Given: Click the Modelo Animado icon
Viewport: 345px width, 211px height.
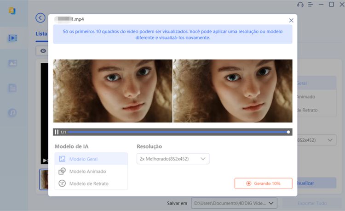Looking at the screenshot, I should click(x=62, y=171).
